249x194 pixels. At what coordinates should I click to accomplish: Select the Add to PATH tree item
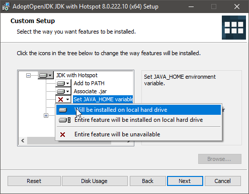89,83
